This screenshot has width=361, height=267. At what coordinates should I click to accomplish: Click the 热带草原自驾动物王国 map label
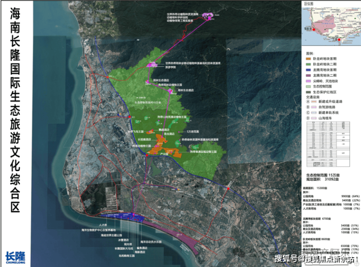(x=203, y=152)
